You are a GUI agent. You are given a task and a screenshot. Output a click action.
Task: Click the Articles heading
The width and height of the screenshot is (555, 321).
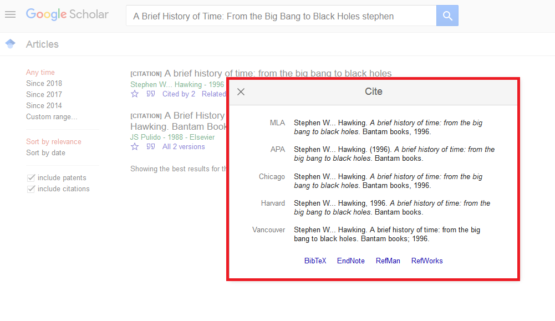pyautogui.click(x=42, y=44)
